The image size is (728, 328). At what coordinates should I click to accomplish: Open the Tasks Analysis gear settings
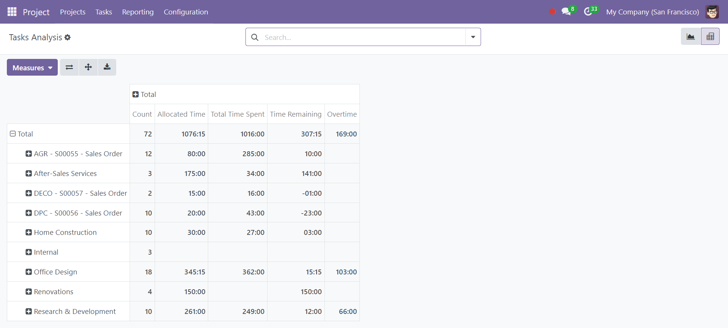(x=68, y=37)
